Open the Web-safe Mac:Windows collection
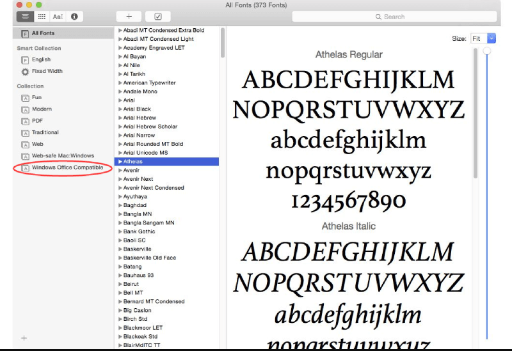The width and height of the screenshot is (512, 351). [x=62, y=155]
